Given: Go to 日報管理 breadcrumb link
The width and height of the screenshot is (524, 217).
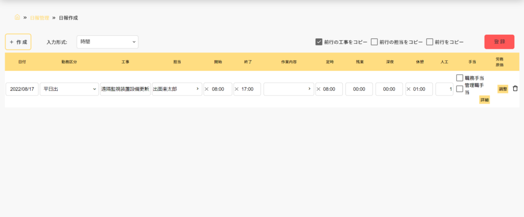Looking at the screenshot, I should click(x=39, y=18).
